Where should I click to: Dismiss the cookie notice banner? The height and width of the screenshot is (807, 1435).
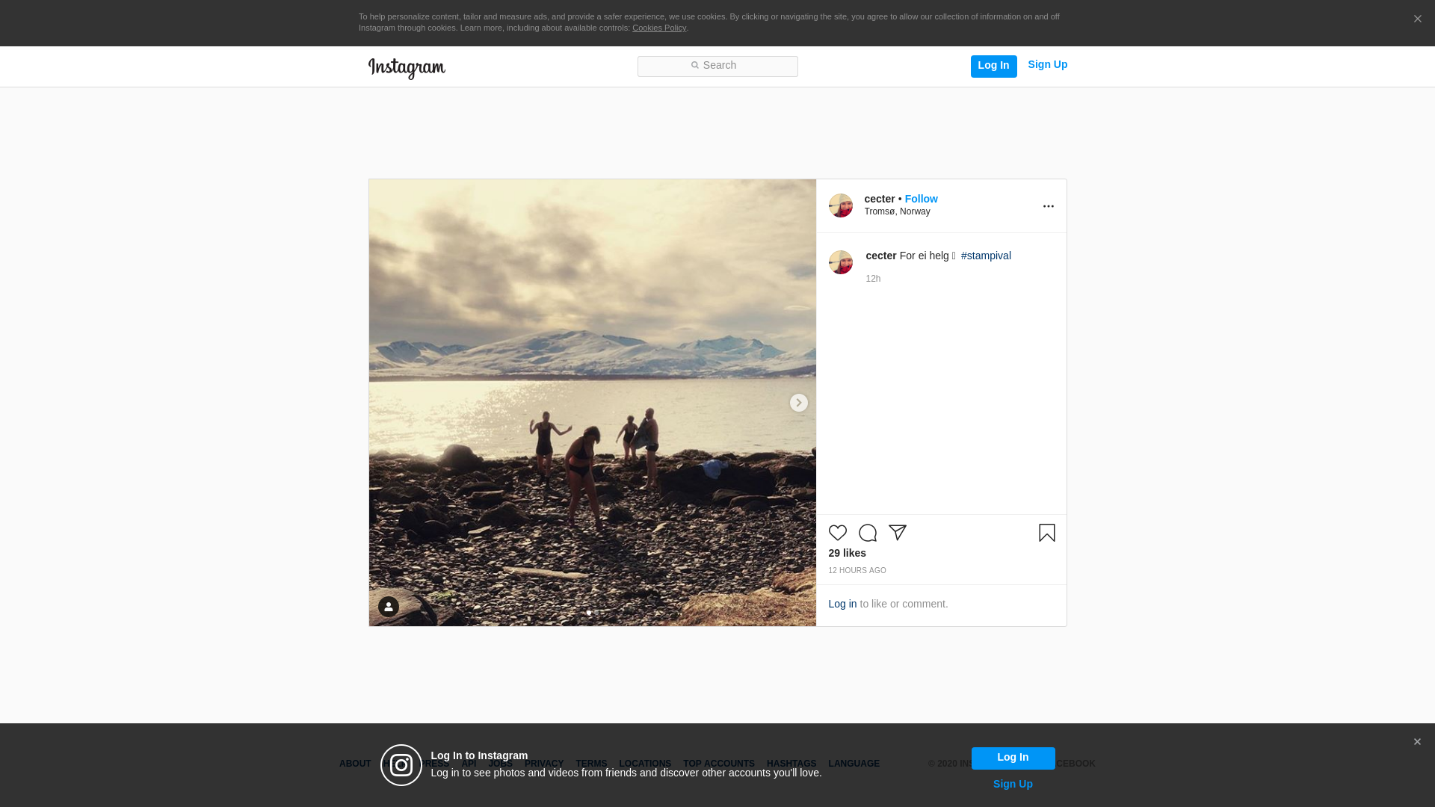coord(1417,19)
